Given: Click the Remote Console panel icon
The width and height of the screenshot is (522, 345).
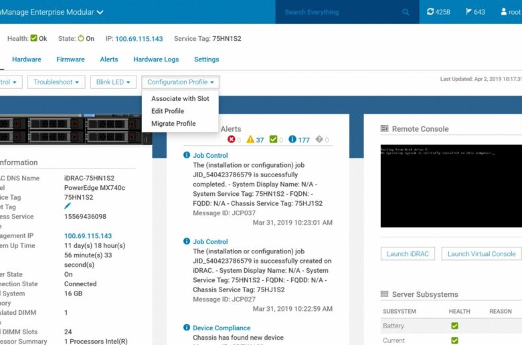Looking at the screenshot, I should (x=385, y=128).
